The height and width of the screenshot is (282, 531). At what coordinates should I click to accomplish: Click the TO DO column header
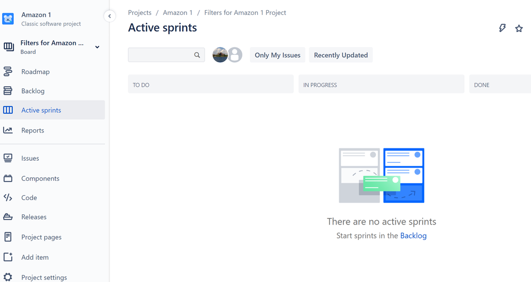[210, 84]
